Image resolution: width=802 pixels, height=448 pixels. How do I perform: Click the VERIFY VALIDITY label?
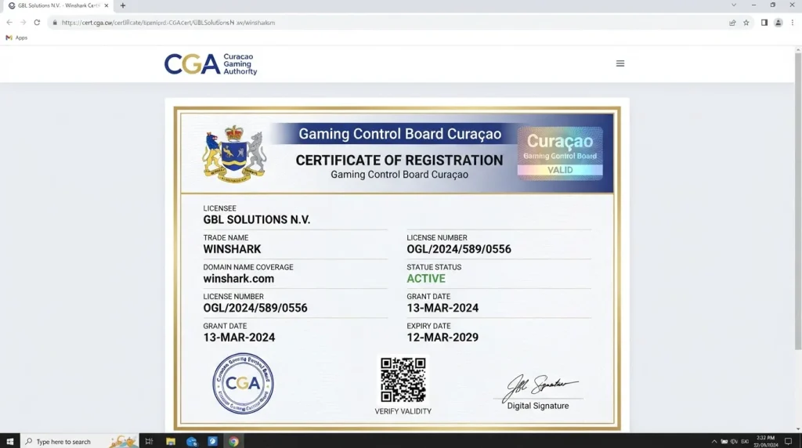pos(403,411)
